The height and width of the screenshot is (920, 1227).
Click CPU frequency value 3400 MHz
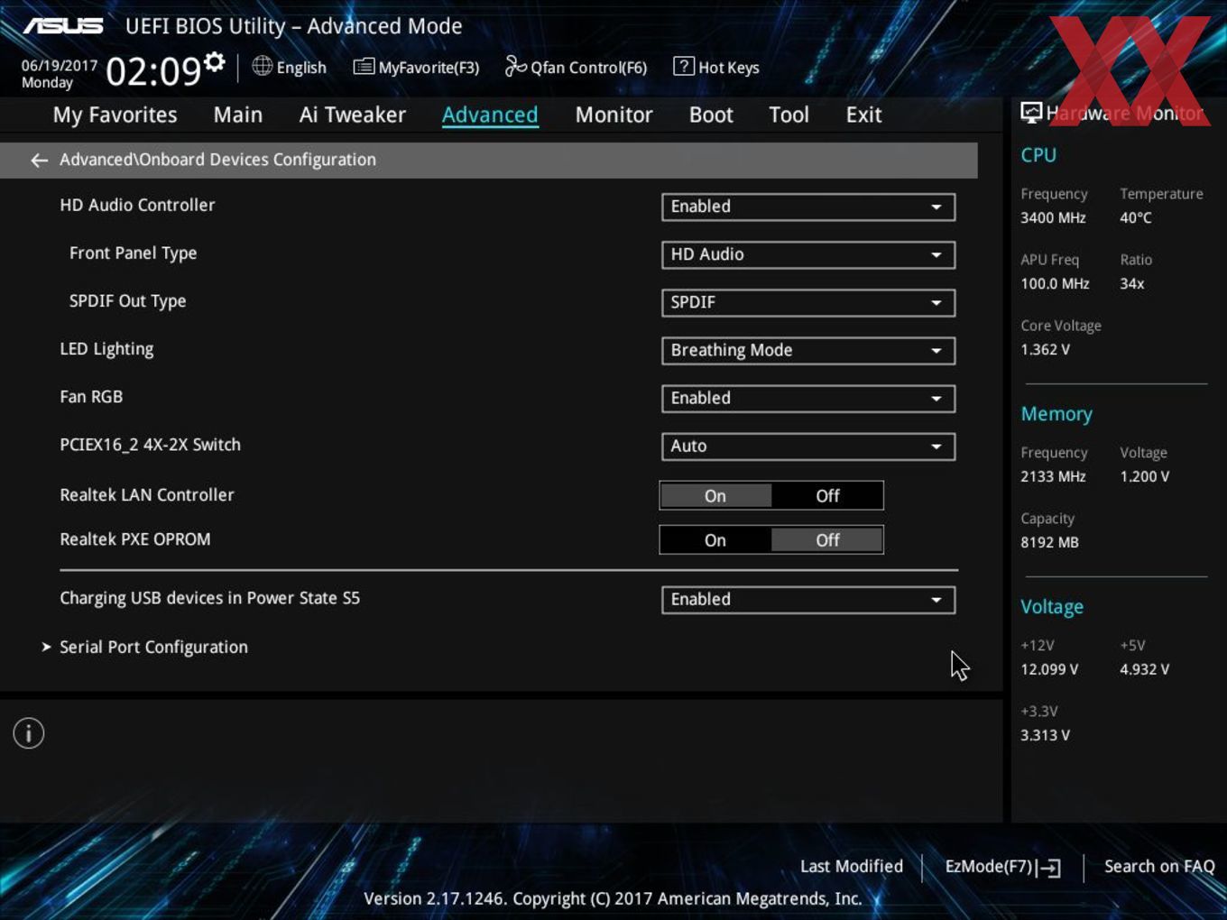(1053, 218)
